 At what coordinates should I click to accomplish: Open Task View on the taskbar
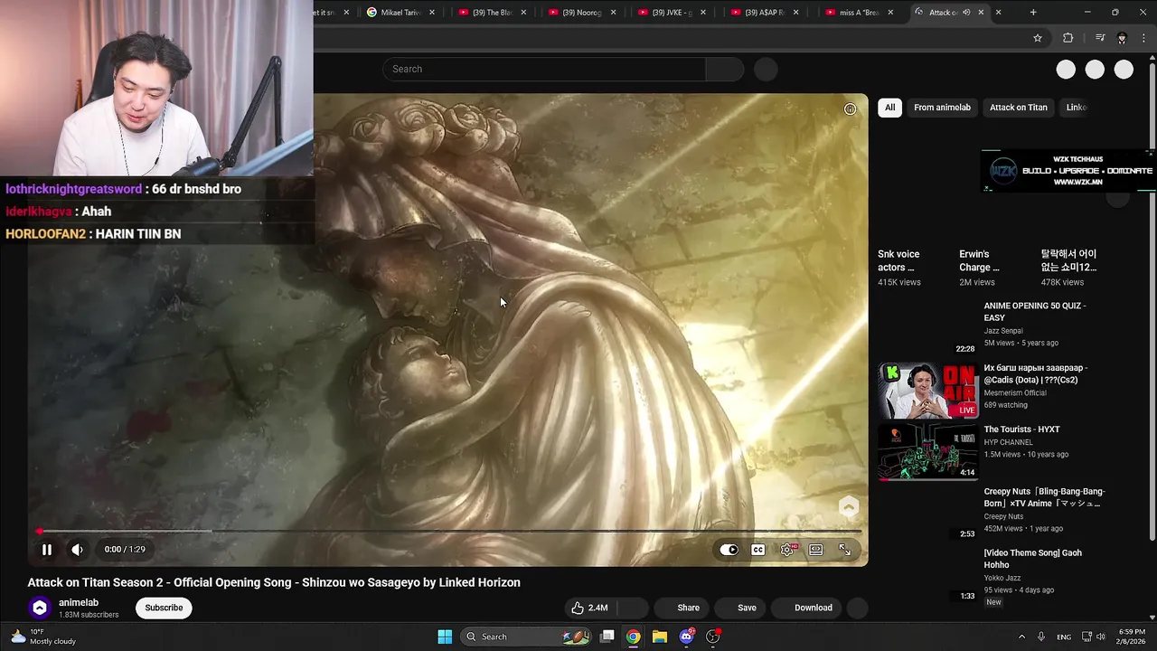[x=607, y=637]
